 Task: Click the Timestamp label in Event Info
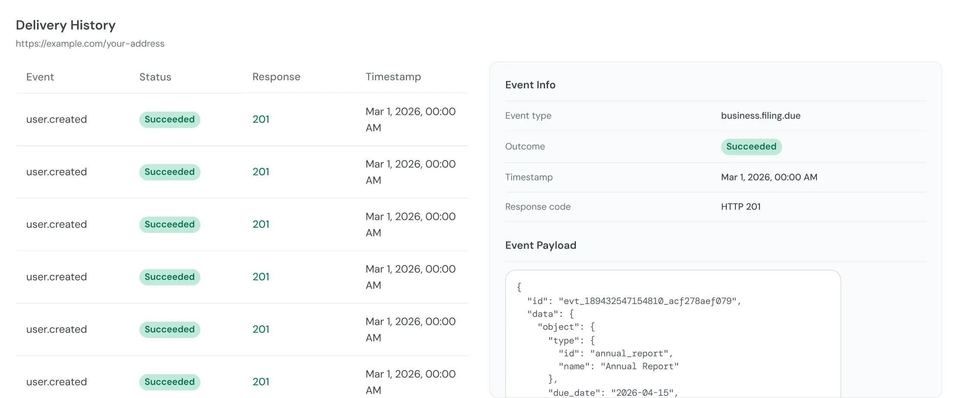click(529, 178)
